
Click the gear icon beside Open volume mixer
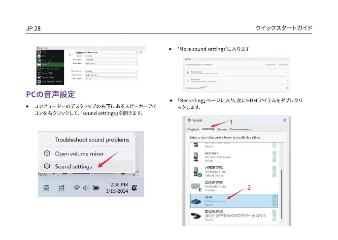point(48,153)
